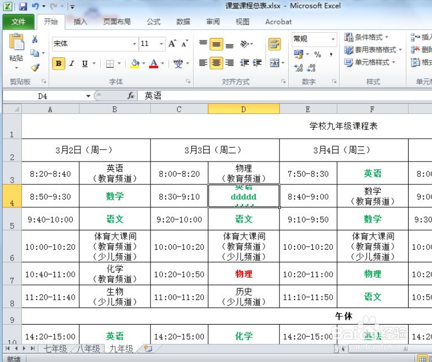Click the insert function fx icon

[x=131, y=96]
